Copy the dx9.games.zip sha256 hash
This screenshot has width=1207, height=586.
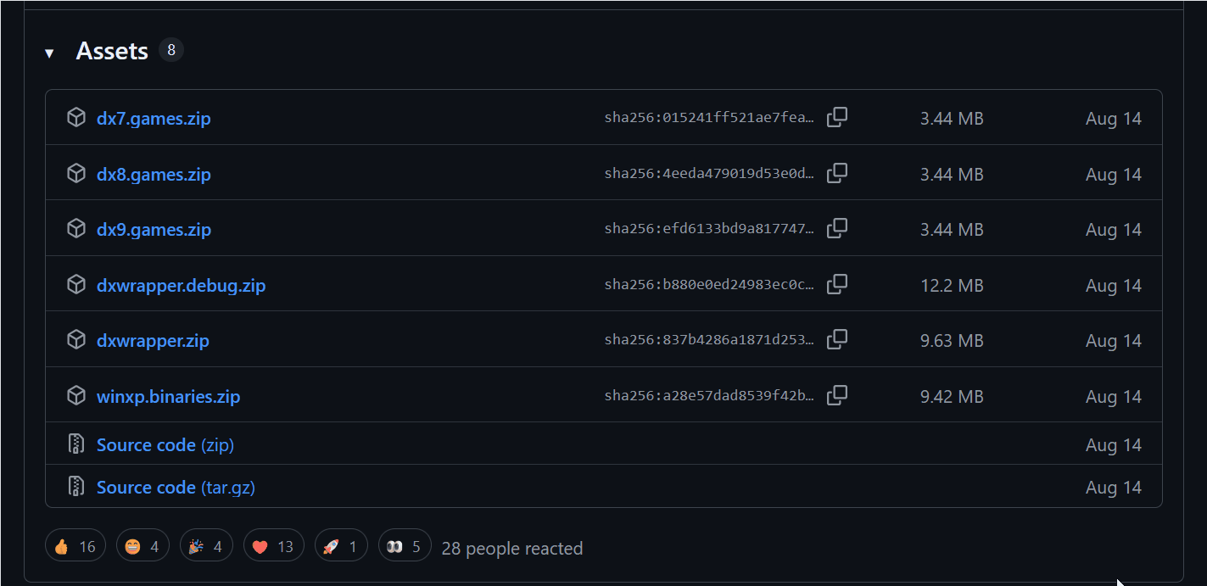837,229
